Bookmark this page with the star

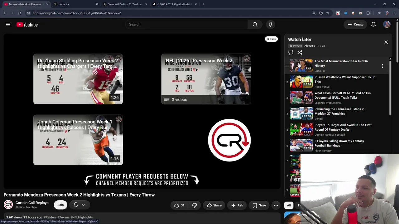(328, 13)
